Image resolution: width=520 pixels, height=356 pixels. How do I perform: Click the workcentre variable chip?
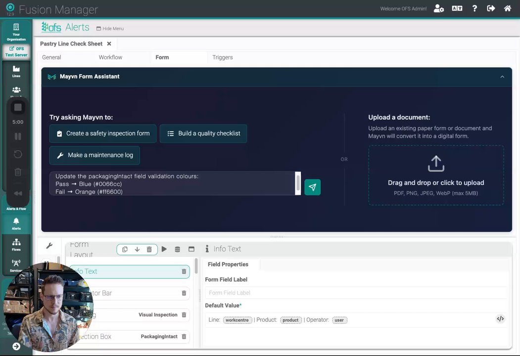237,320
